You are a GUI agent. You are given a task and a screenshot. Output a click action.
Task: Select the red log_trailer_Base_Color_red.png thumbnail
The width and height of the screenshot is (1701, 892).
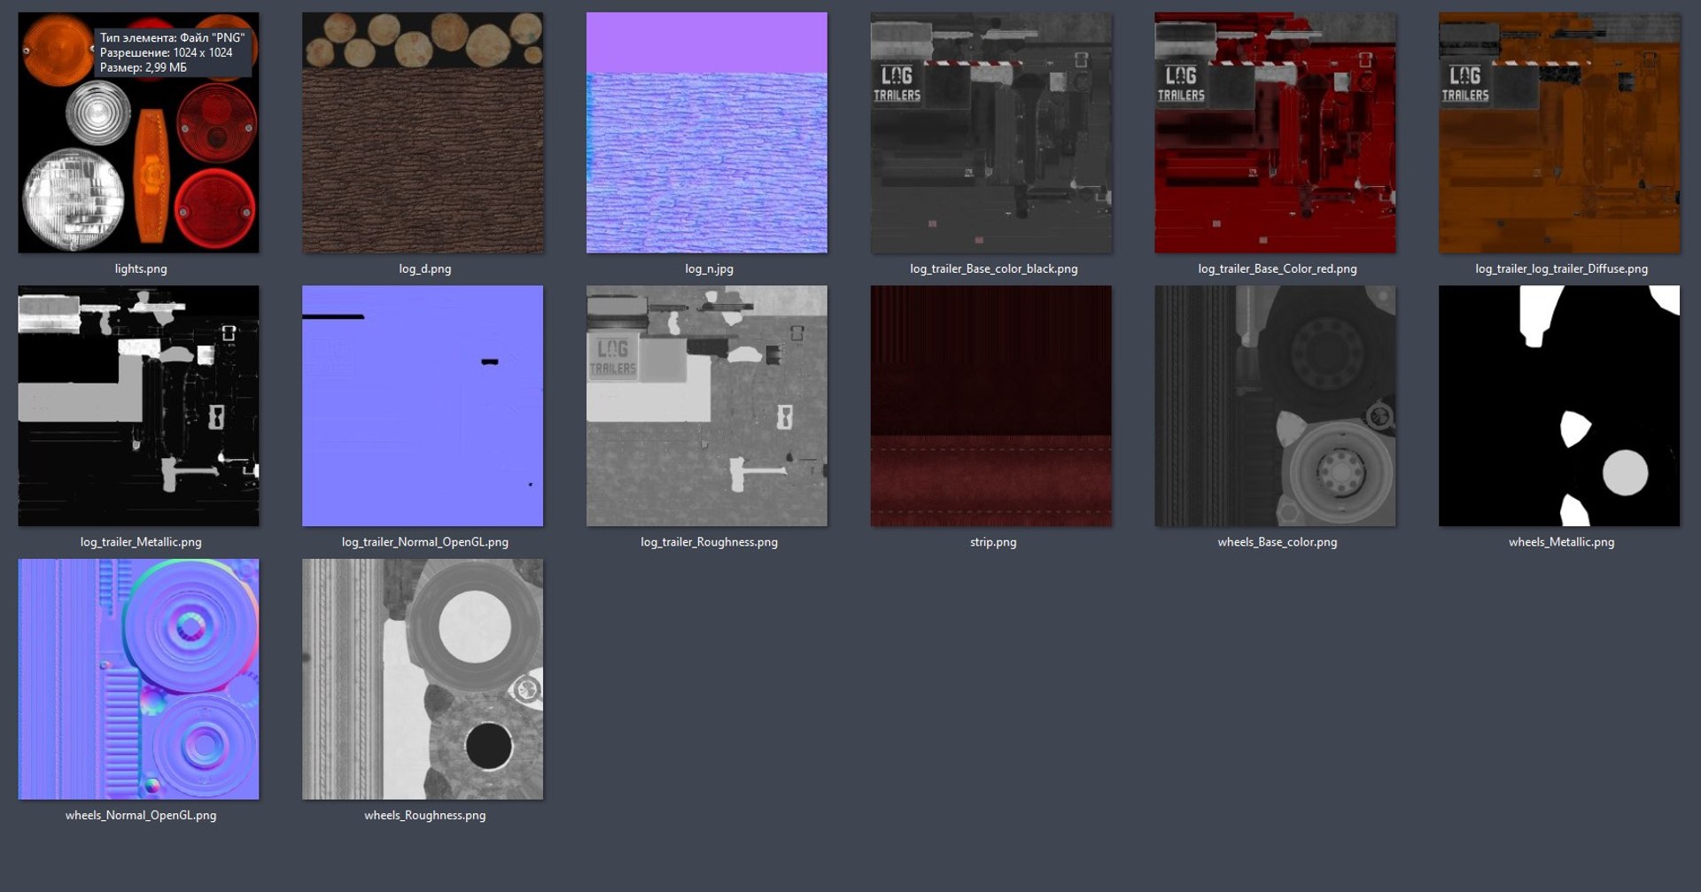tap(1275, 133)
